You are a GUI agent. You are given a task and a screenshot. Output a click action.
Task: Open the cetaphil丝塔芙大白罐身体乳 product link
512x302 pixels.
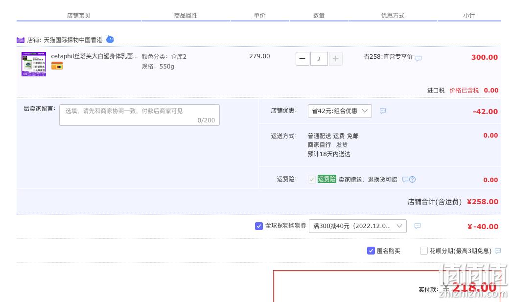click(94, 56)
